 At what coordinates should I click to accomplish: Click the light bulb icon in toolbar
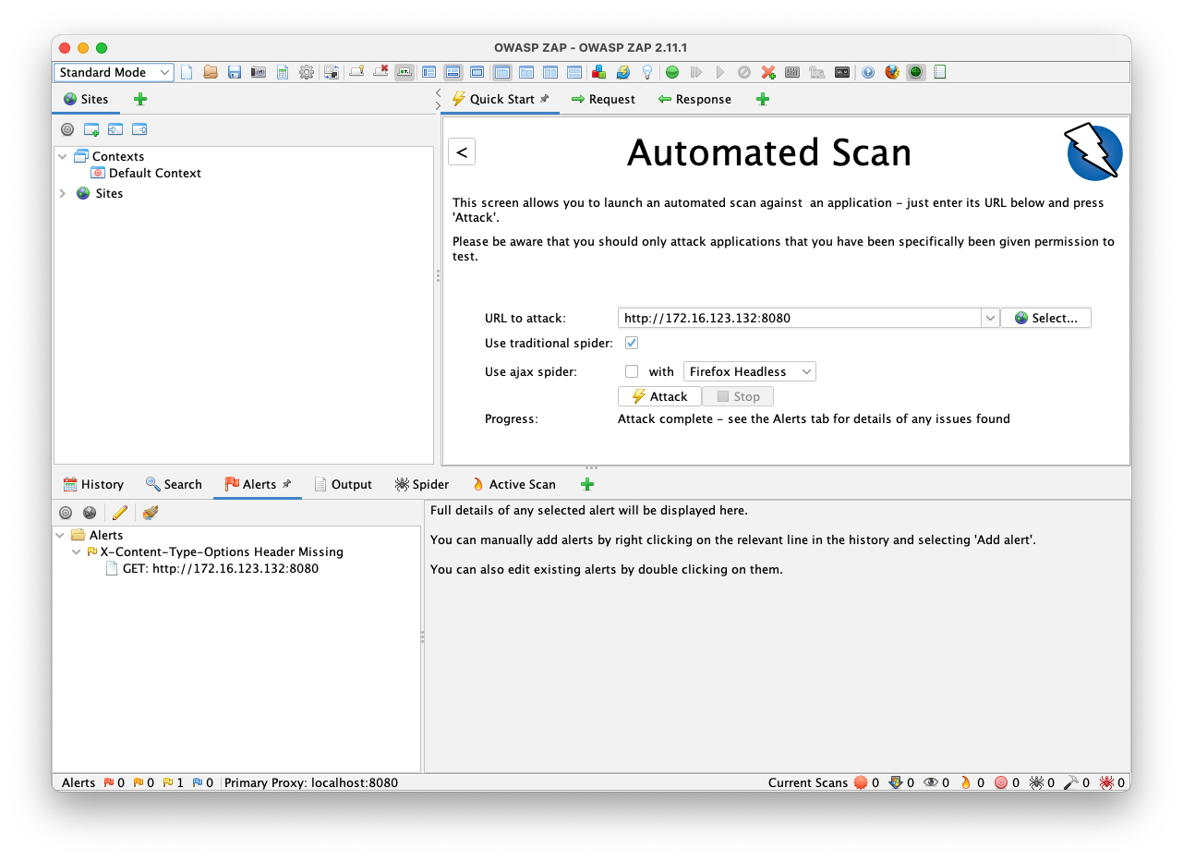(x=647, y=72)
